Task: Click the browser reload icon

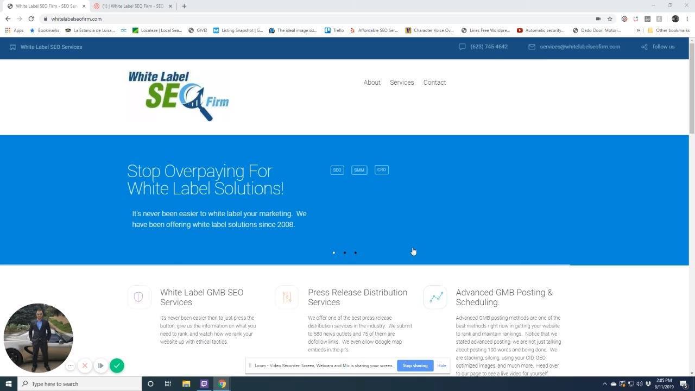Action: pyautogui.click(x=31, y=18)
